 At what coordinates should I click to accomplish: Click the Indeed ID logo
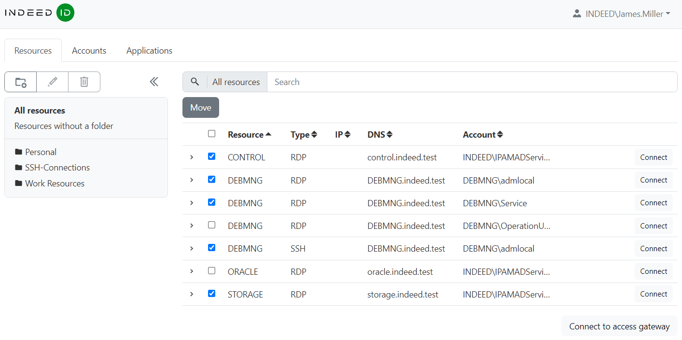pos(40,13)
